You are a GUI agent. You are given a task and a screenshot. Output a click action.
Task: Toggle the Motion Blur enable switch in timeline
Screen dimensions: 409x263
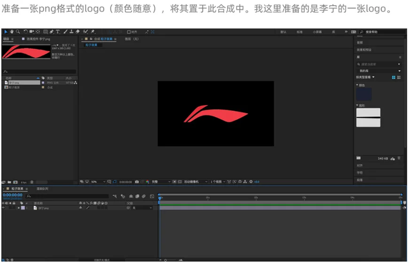coord(143,196)
